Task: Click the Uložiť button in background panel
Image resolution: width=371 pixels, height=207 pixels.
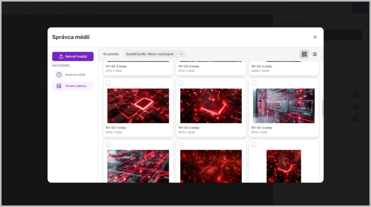Action: pyautogui.click(x=359, y=8)
